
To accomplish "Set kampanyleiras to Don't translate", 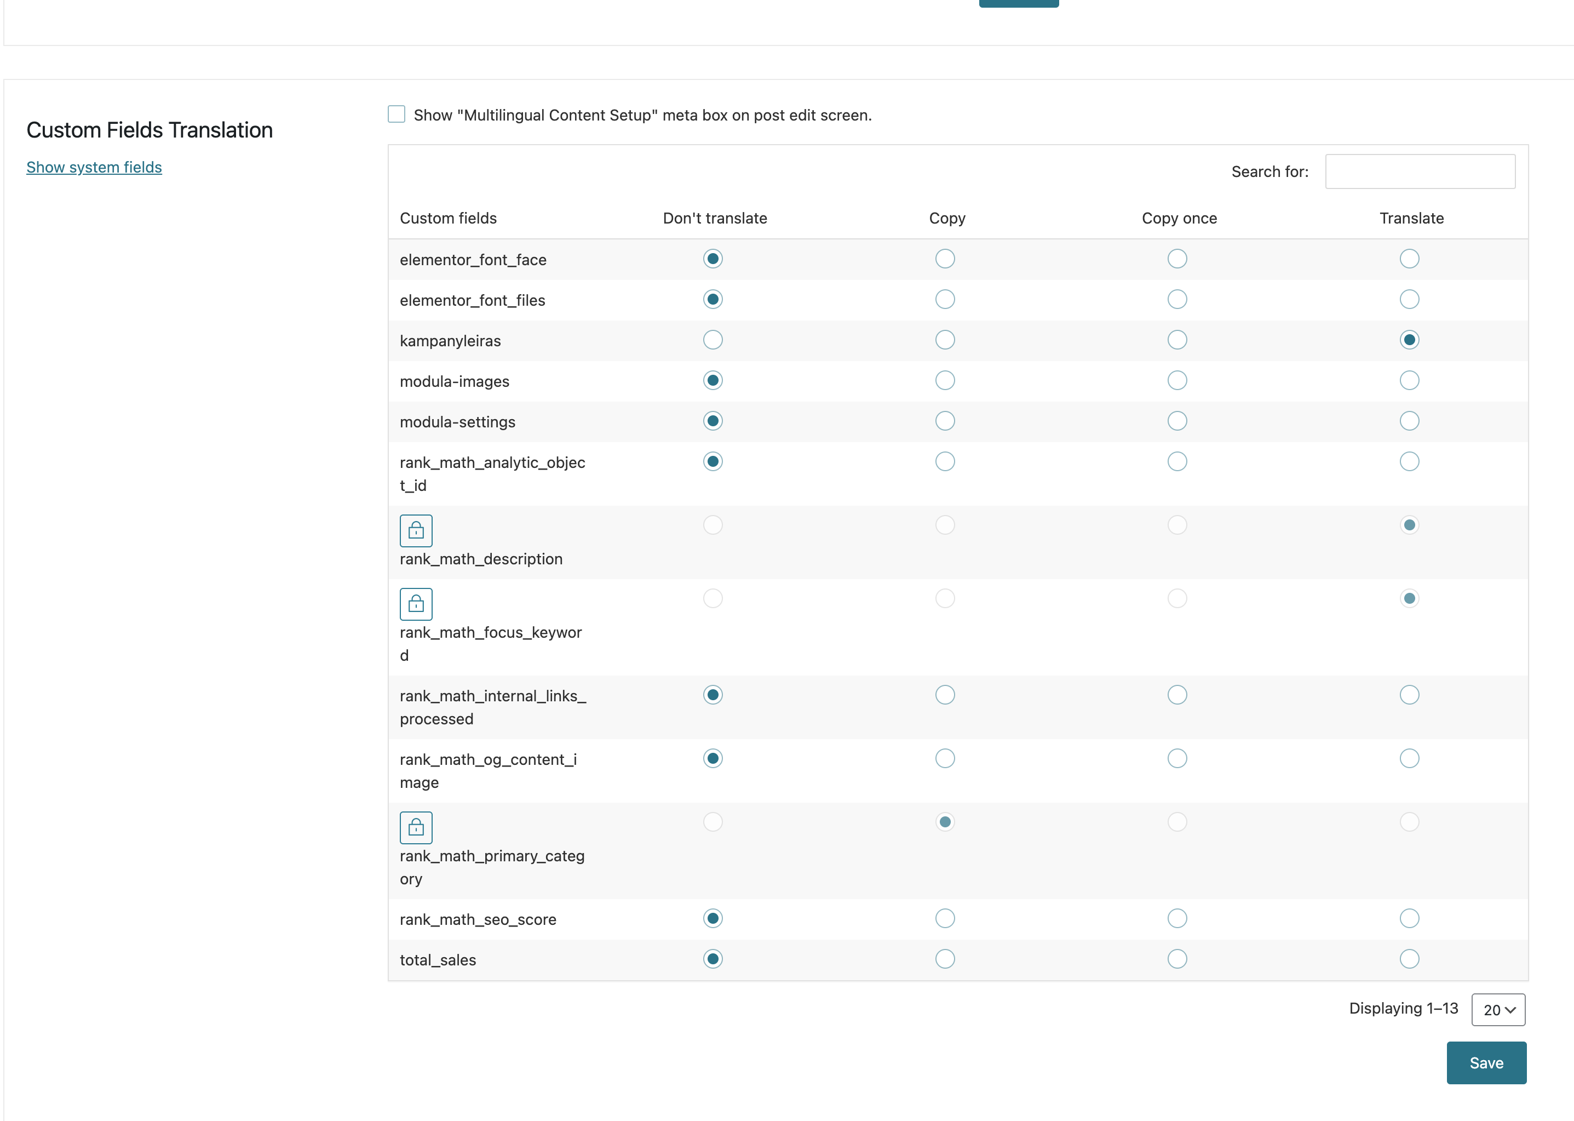I will (x=712, y=340).
